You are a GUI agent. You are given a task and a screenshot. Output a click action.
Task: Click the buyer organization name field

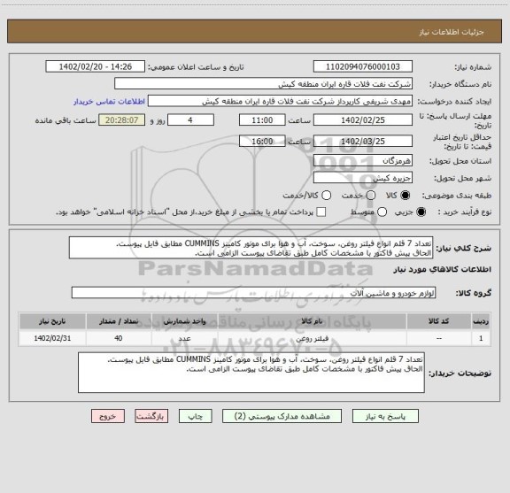click(264, 84)
